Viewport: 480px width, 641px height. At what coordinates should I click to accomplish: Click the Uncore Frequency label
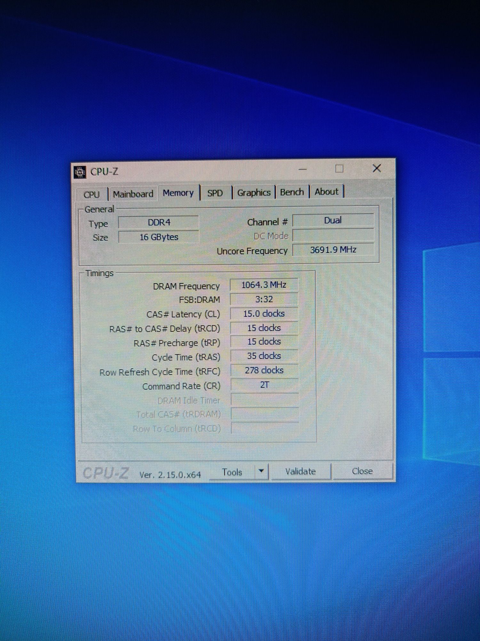tap(252, 251)
